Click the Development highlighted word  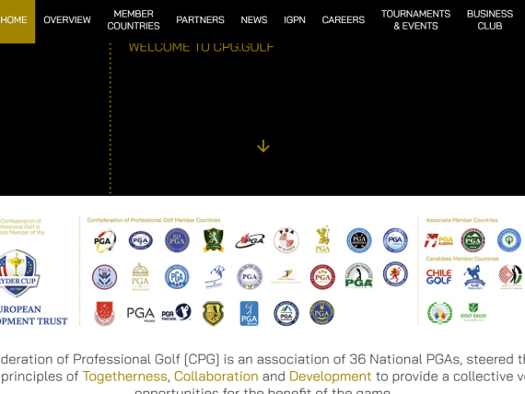tap(330, 377)
